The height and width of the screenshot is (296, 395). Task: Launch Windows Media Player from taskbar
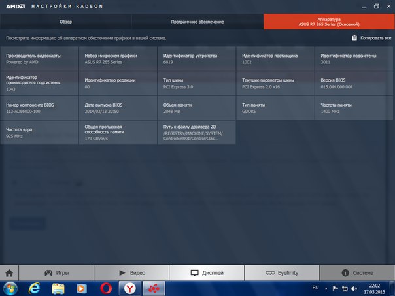pyautogui.click(x=81, y=288)
